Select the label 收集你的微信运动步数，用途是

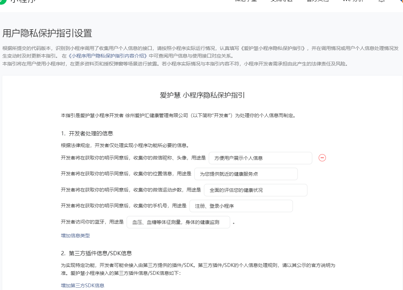(167, 190)
